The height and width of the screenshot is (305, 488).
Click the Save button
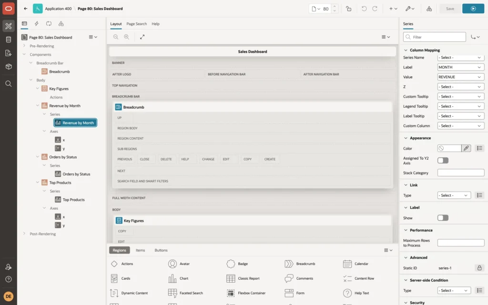pyautogui.click(x=450, y=9)
